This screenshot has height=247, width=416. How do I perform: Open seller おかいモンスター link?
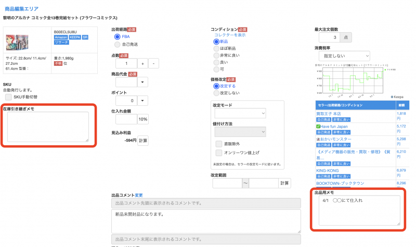(x=335, y=139)
